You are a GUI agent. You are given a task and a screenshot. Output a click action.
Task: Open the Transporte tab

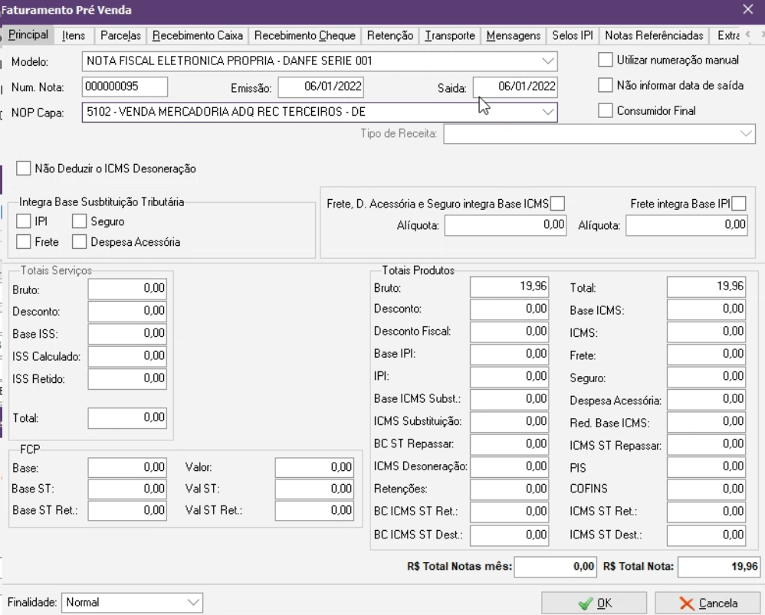pyautogui.click(x=450, y=35)
